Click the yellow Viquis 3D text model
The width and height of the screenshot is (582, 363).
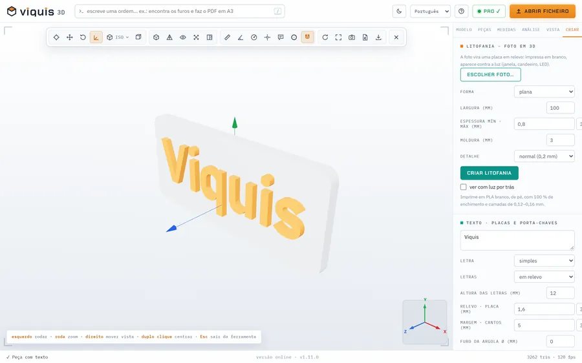point(234,187)
